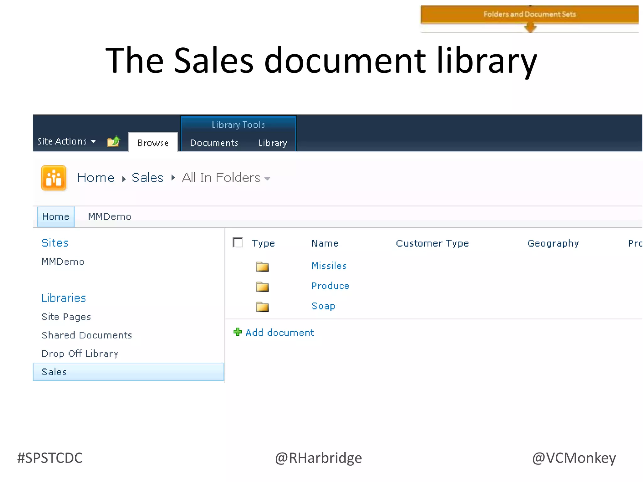Switch to the Browse ribbon tab
Screen dimensions: 643x482
(x=153, y=143)
